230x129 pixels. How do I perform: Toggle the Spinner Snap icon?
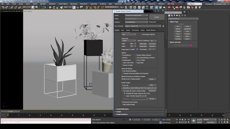99,7
